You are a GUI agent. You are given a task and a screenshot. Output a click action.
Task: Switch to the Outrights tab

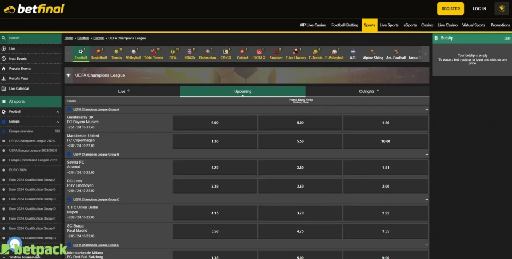coord(367,91)
